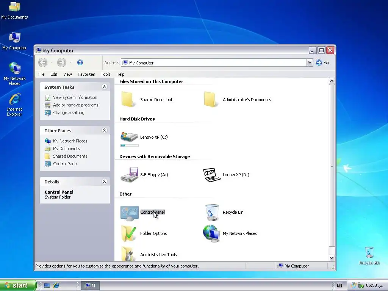The image size is (388, 291).
Task: Click the scrollbar up arrow
Action: click(x=332, y=81)
